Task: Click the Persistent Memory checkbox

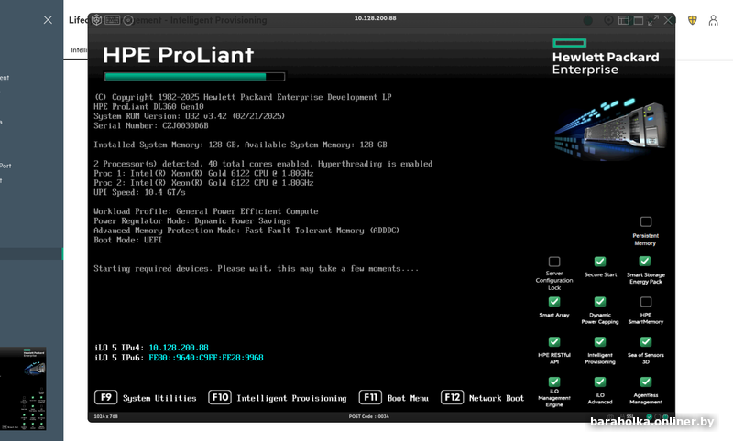Action: click(x=646, y=221)
